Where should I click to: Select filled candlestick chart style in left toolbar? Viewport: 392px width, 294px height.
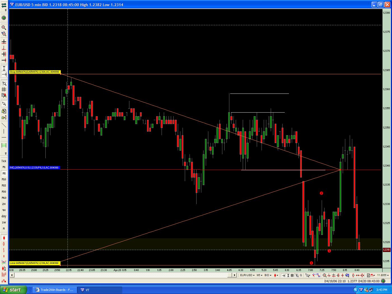point(4,238)
